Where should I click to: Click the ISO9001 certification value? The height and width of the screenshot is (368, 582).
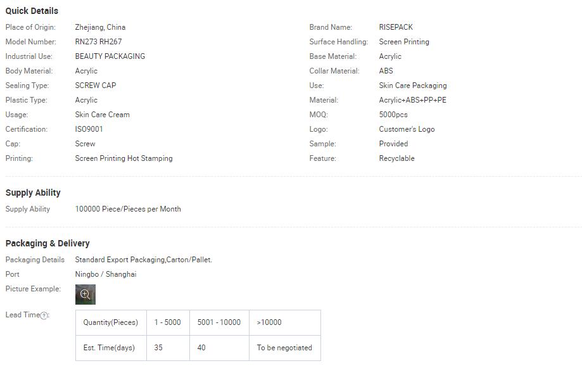coord(89,129)
